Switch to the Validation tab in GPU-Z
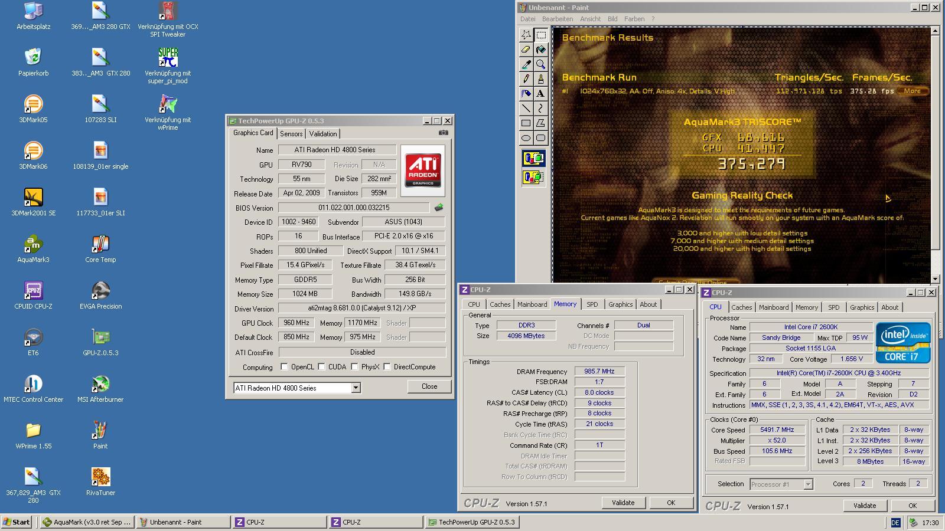Image resolution: width=945 pixels, height=531 pixels. 323,134
